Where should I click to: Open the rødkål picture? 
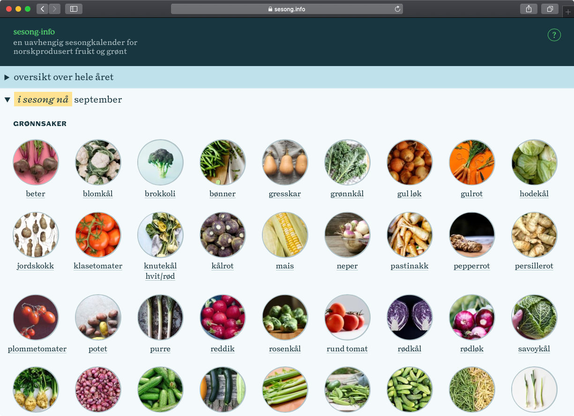pos(410,317)
